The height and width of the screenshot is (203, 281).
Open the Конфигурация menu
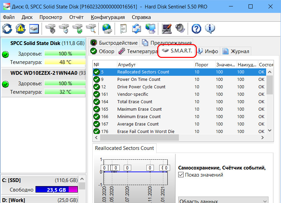coord(108,17)
